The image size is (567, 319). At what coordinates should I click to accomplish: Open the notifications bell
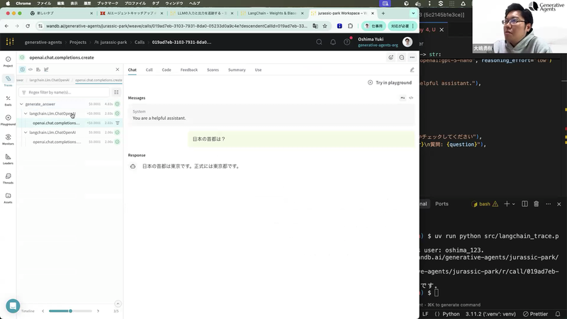tap(333, 42)
